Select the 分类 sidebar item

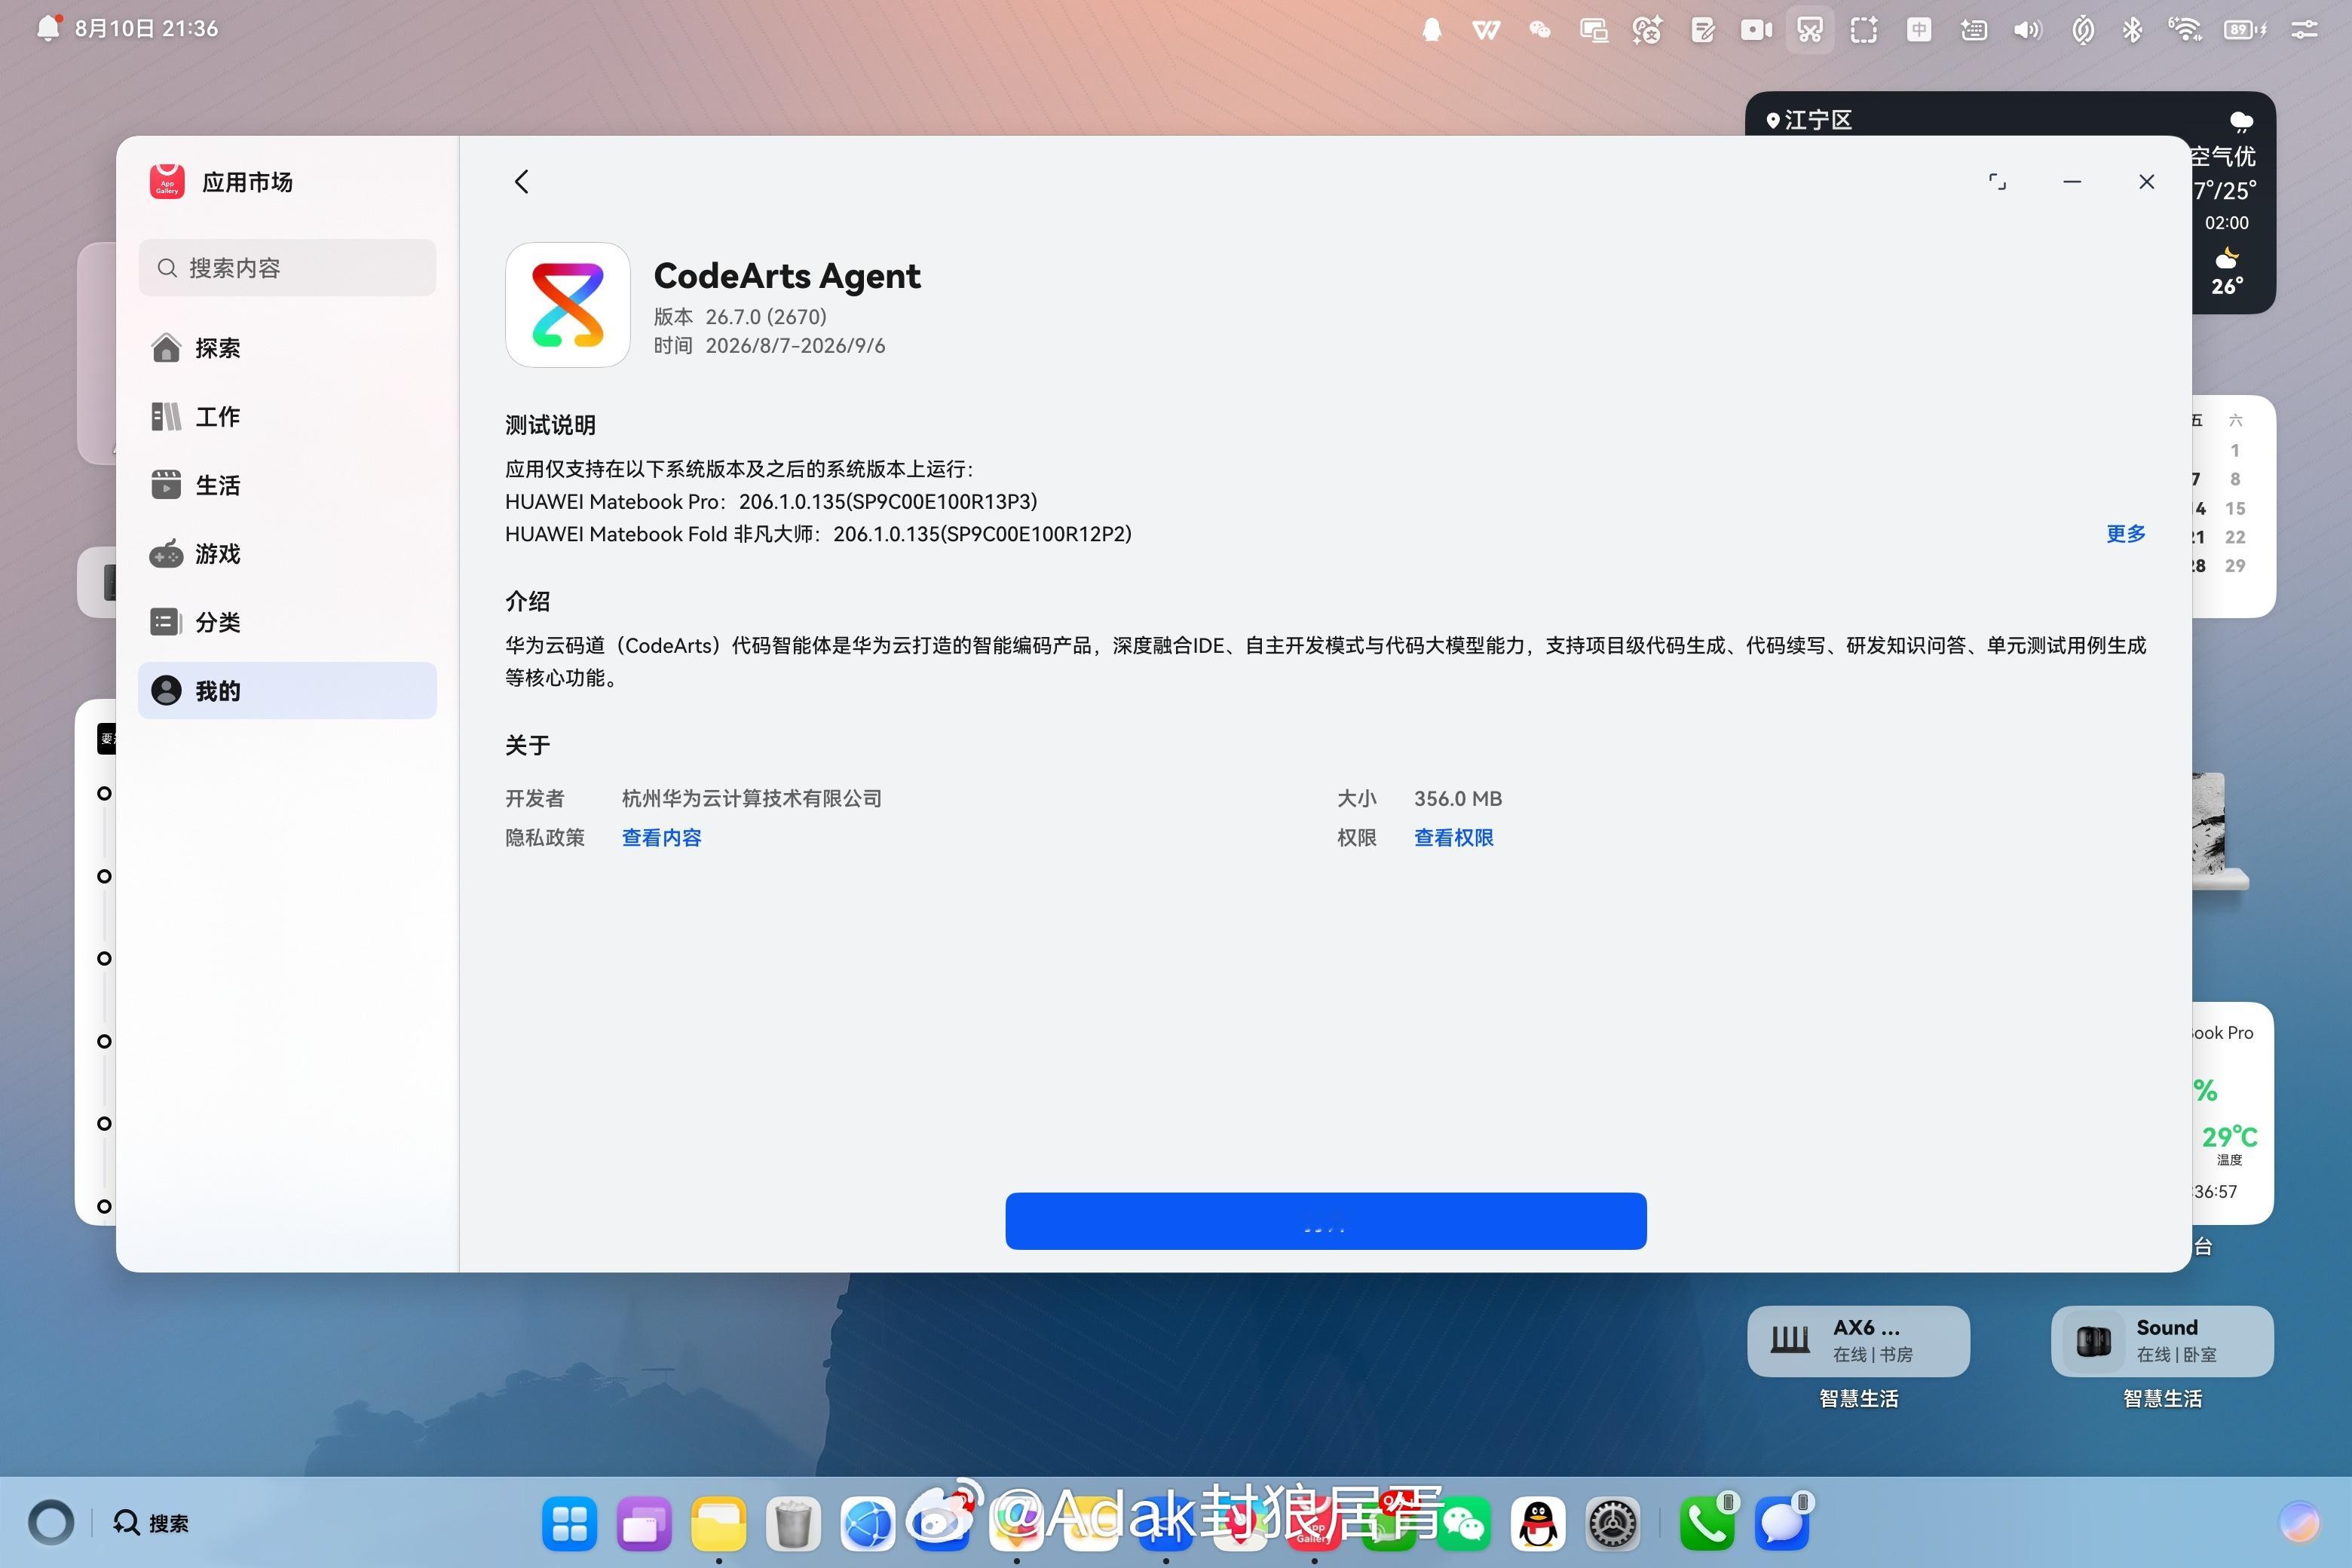pos(287,622)
